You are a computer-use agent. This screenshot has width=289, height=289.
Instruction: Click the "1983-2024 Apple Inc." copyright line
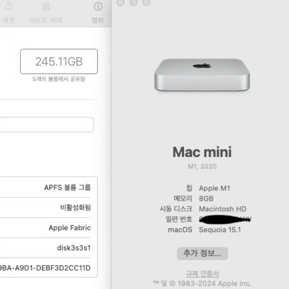pyautogui.click(x=202, y=283)
